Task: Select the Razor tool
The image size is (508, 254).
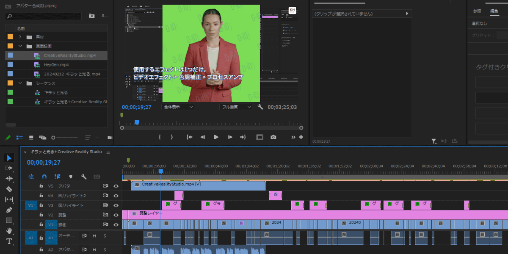Action: tap(9, 189)
